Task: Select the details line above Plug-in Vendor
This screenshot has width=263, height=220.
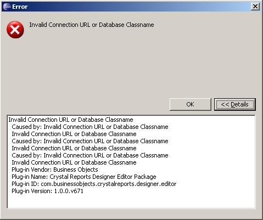Action: (74, 162)
